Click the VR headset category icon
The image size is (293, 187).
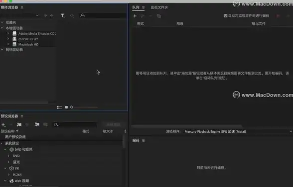(x=11, y=169)
